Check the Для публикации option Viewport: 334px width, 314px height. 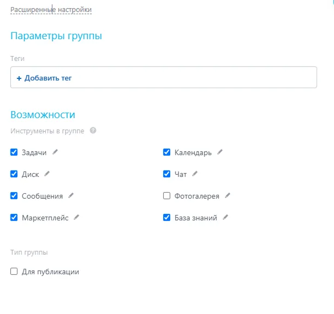click(14, 272)
